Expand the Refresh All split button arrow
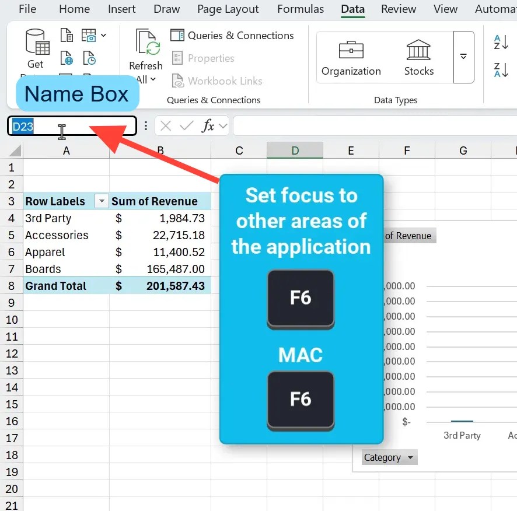 pos(153,79)
